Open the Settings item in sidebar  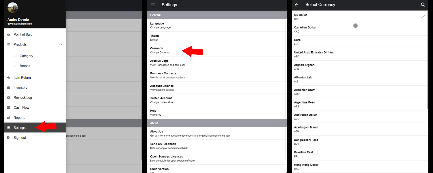(20, 128)
